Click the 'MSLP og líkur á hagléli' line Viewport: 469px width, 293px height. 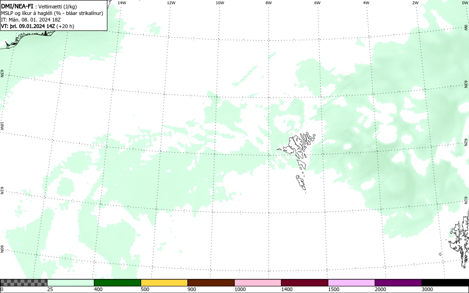point(52,13)
